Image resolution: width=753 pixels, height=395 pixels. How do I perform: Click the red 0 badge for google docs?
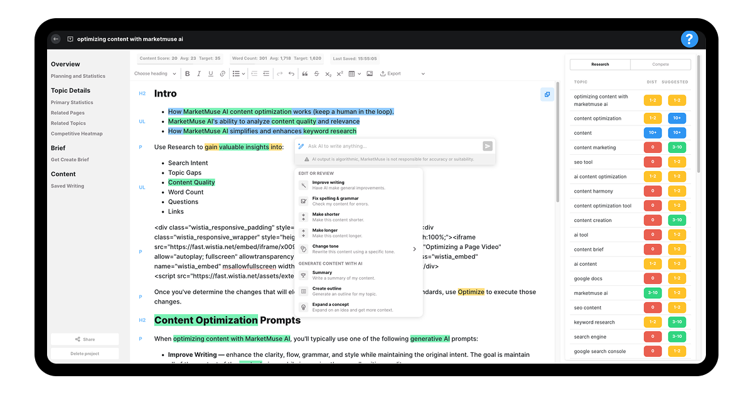click(653, 278)
